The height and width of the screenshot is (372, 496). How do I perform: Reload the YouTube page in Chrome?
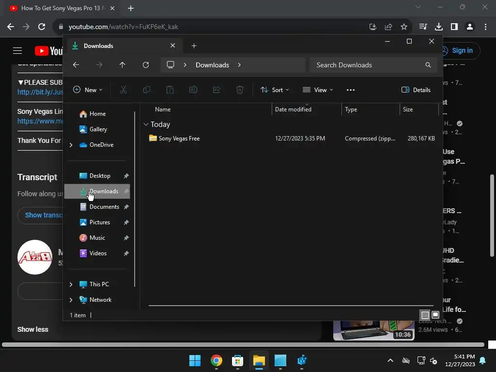[42, 27]
